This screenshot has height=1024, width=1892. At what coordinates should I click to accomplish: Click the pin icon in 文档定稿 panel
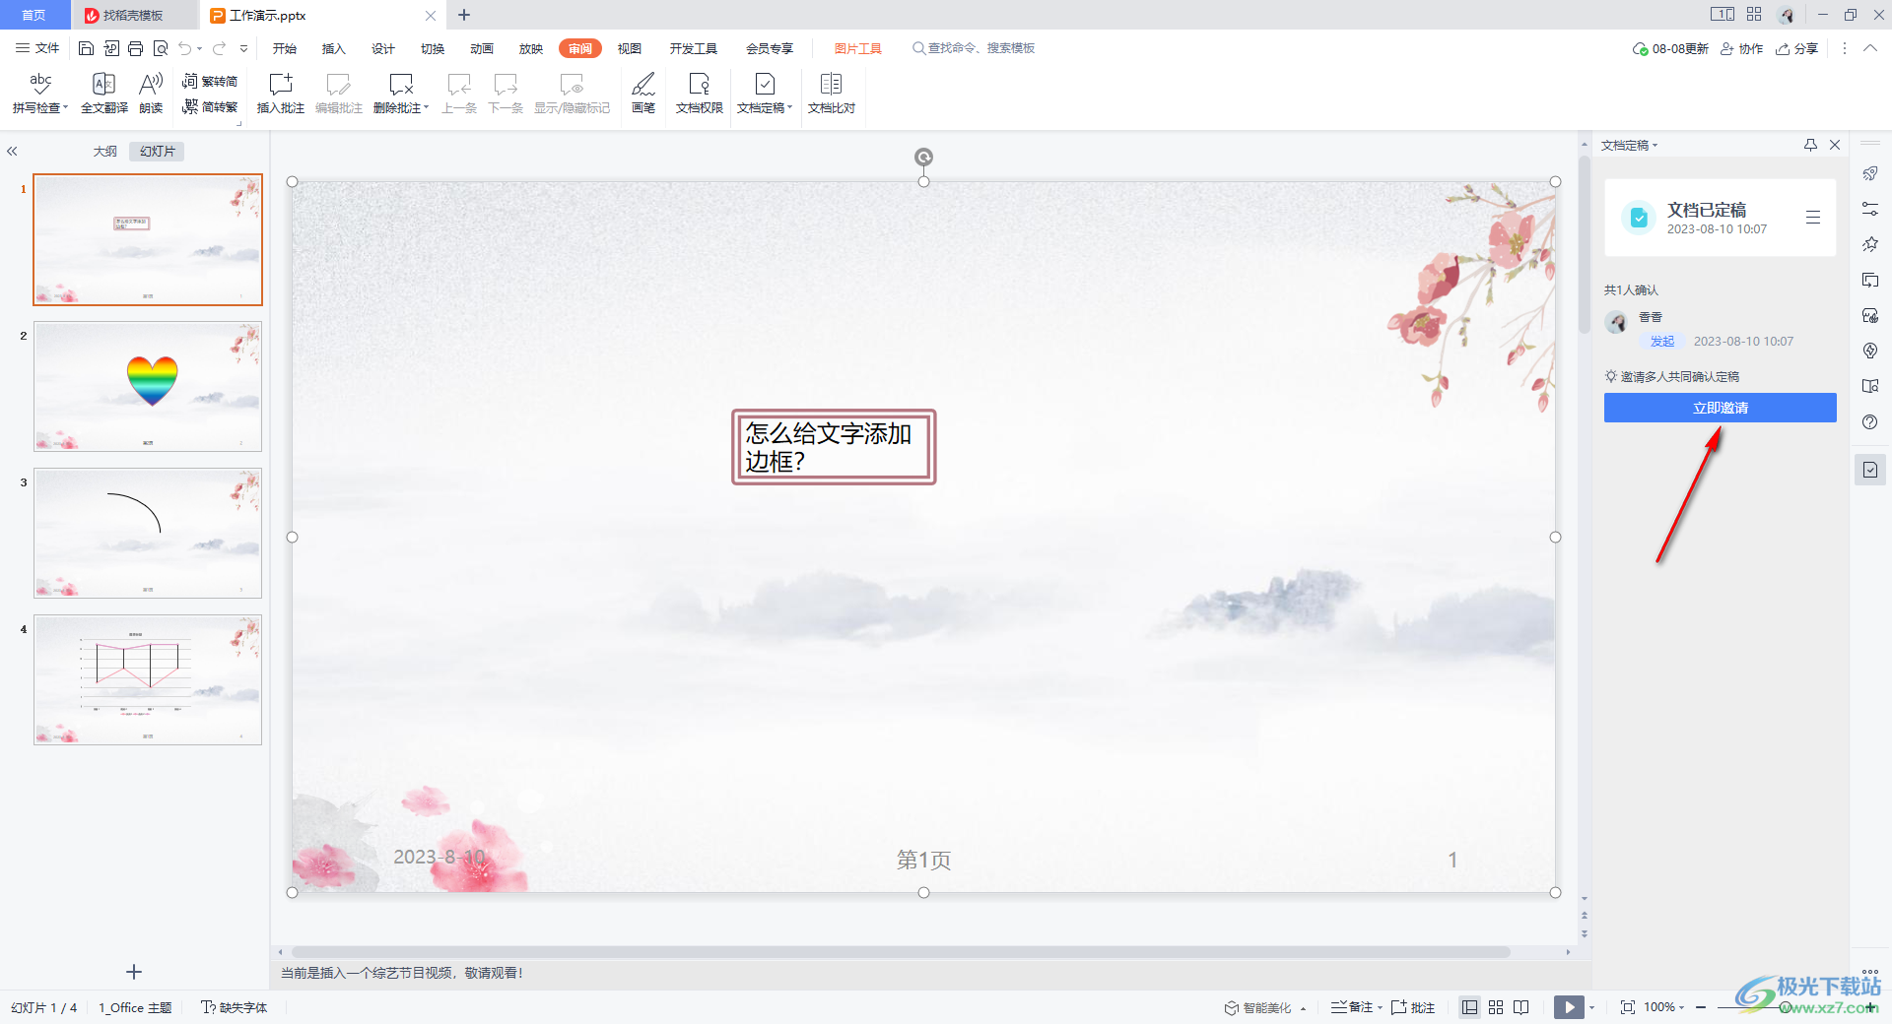[1810, 145]
